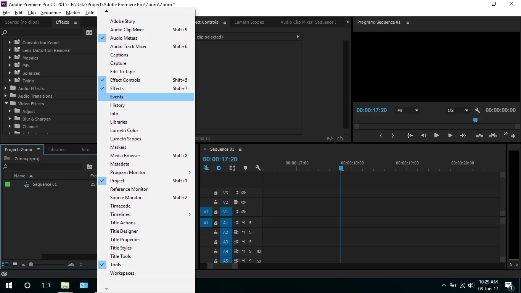The image size is (521, 293).
Task: Open File Explorer from the taskbar
Action: pos(65,285)
